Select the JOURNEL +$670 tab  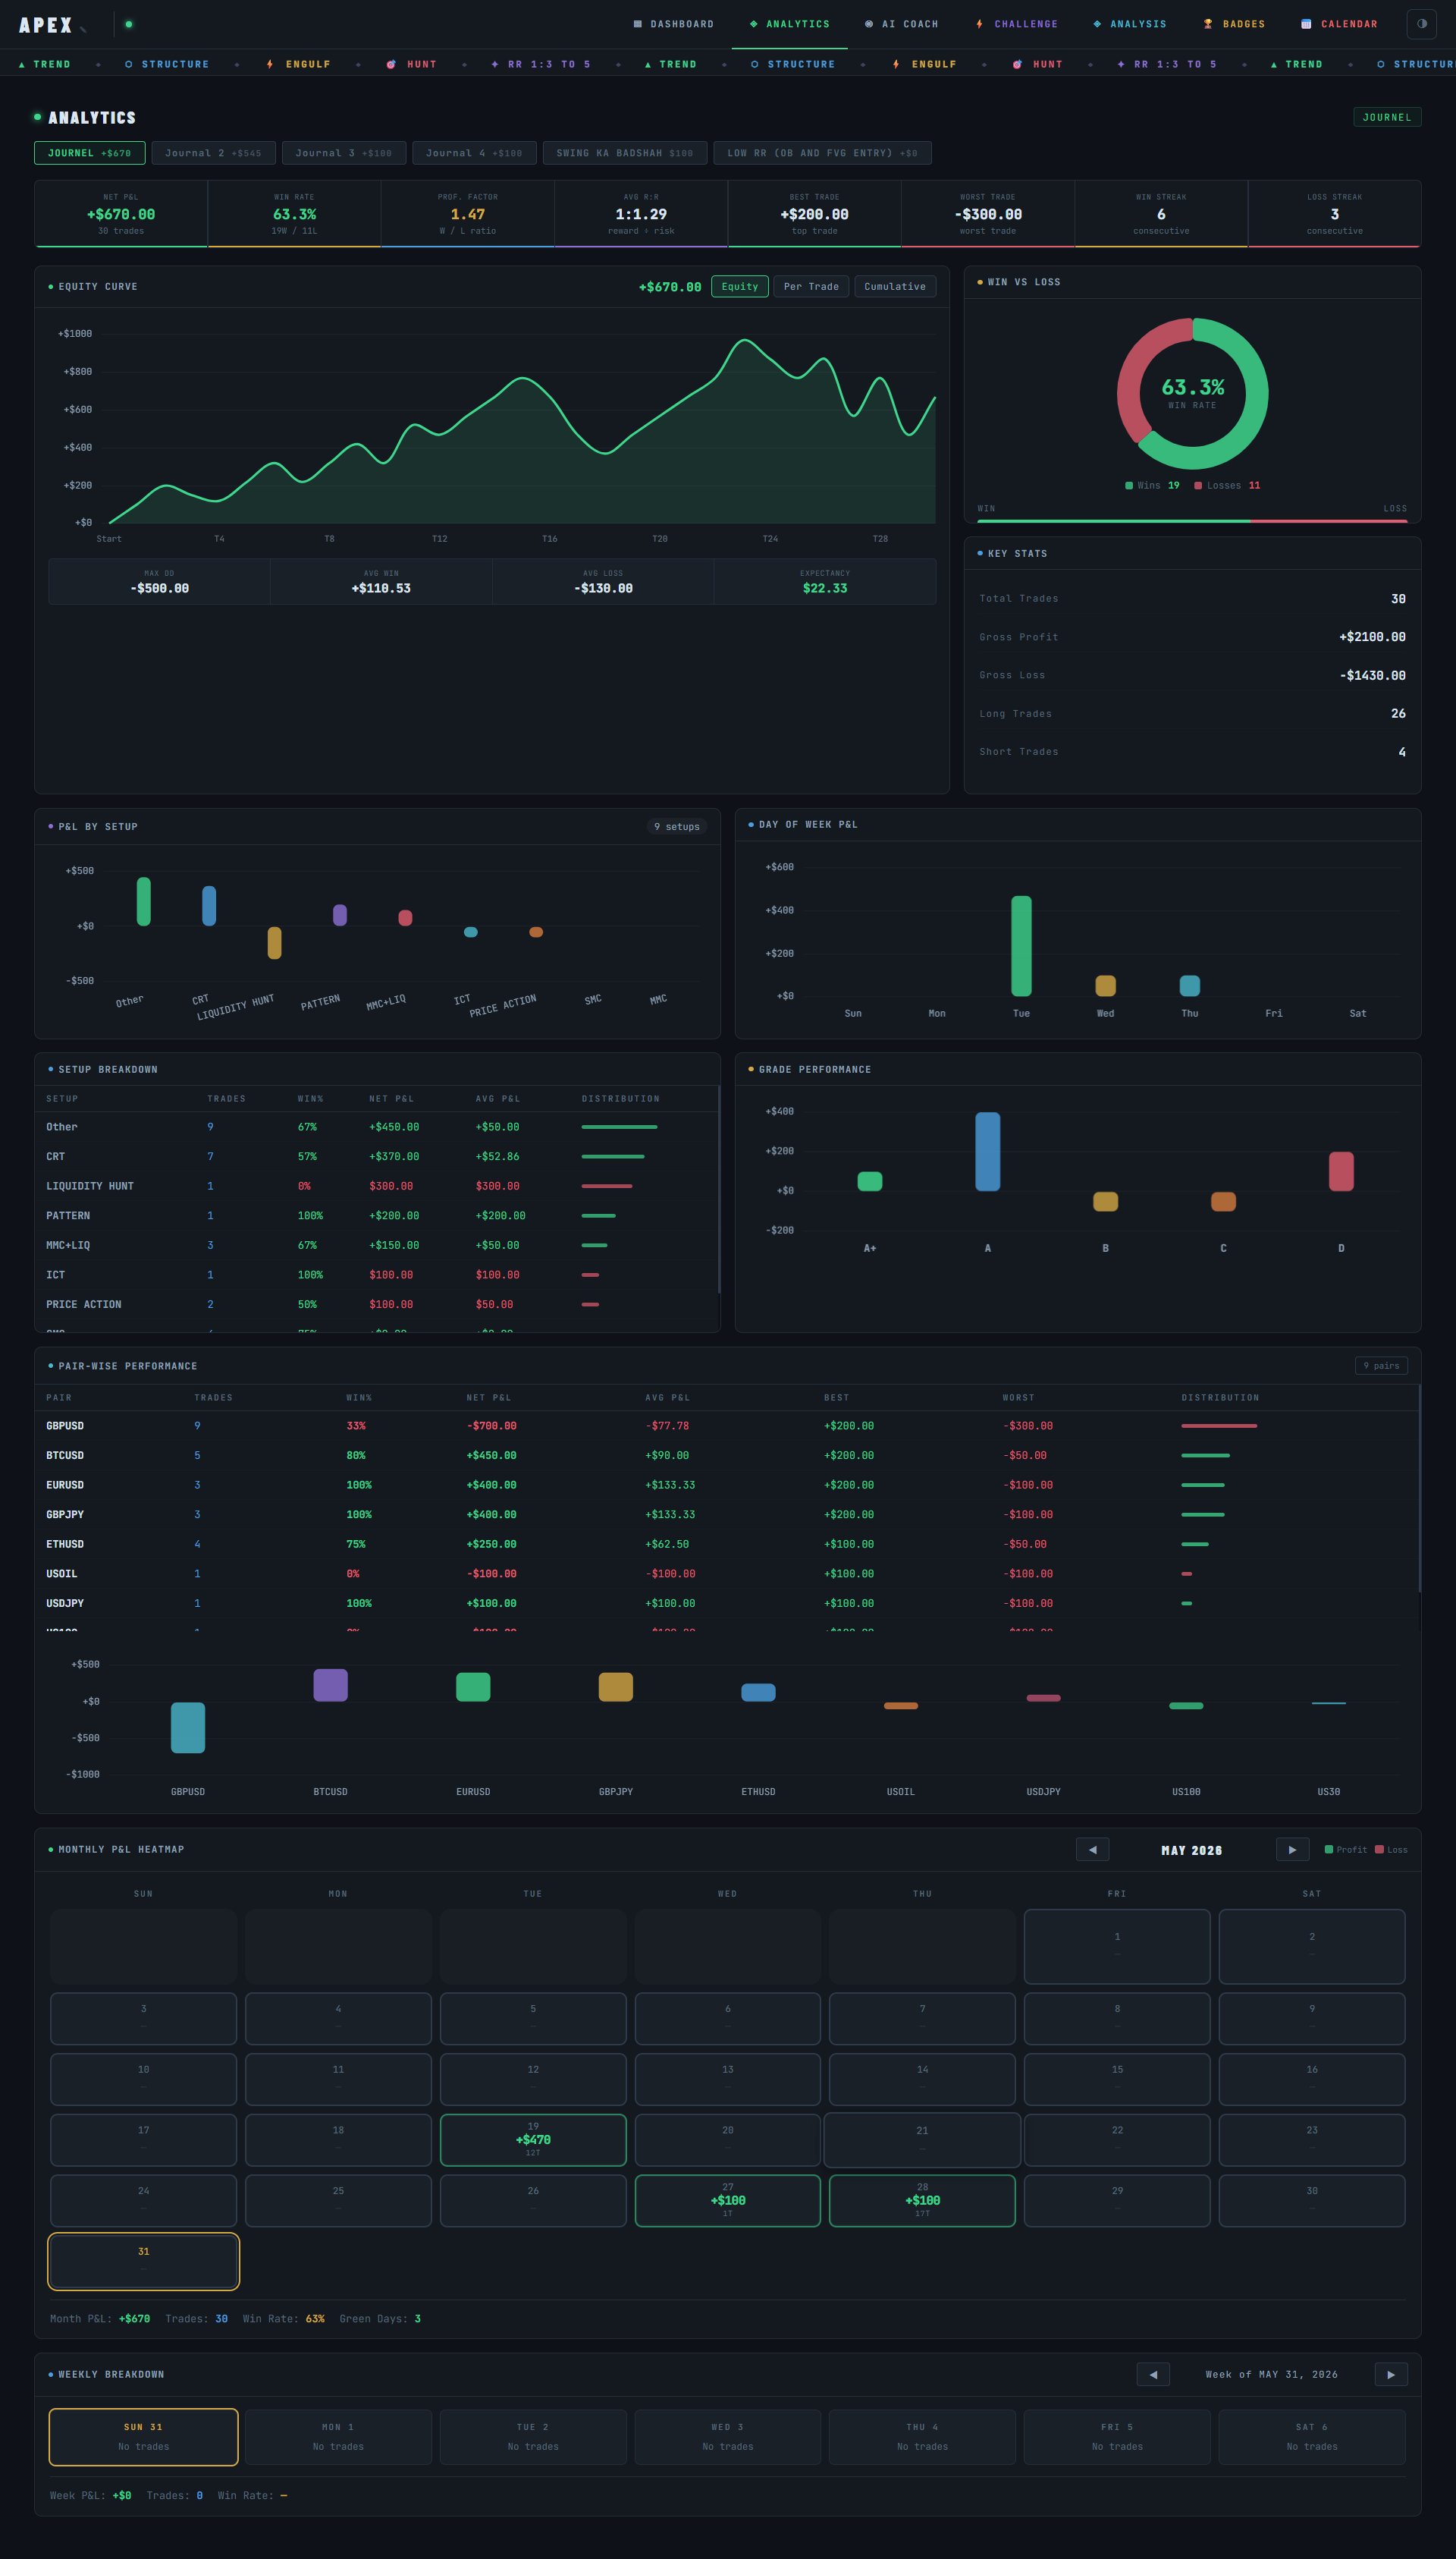89,153
